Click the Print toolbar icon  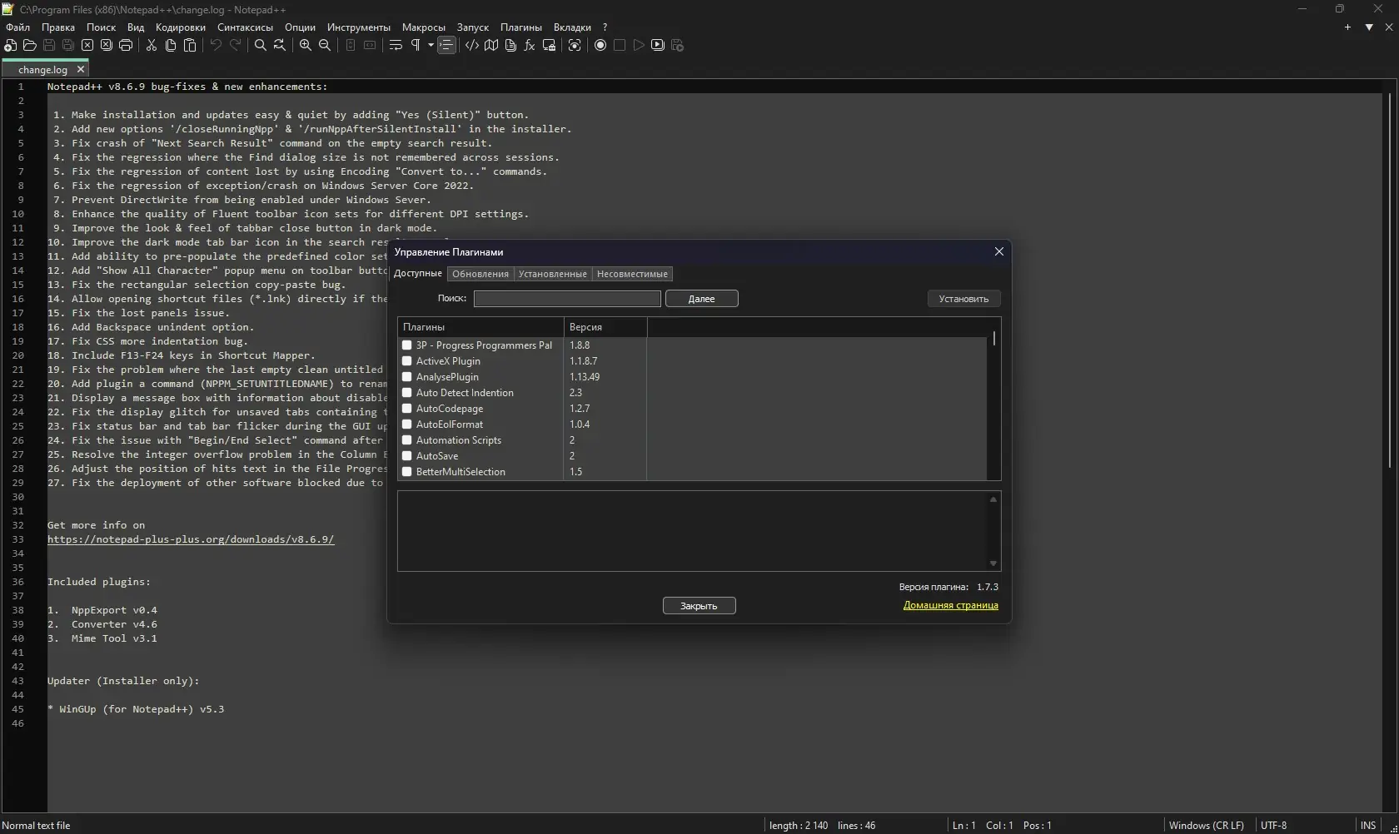pos(126,46)
